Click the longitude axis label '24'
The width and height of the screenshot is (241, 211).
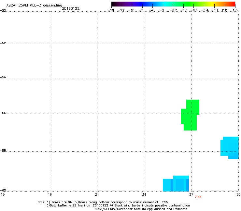[144, 194]
